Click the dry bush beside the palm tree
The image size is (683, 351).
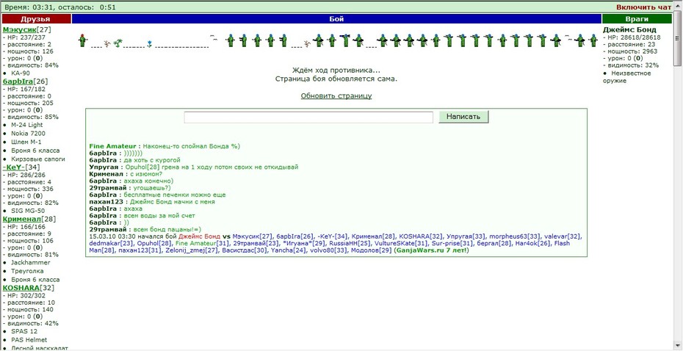point(107,43)
